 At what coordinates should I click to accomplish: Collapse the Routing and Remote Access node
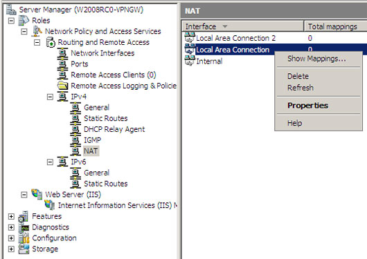(x=37, y=42)
